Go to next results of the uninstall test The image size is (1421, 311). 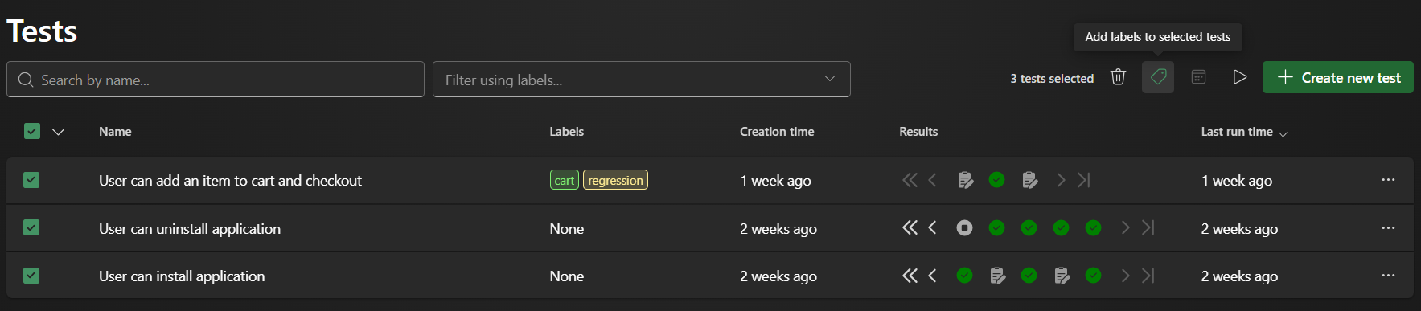(1125, 228)
